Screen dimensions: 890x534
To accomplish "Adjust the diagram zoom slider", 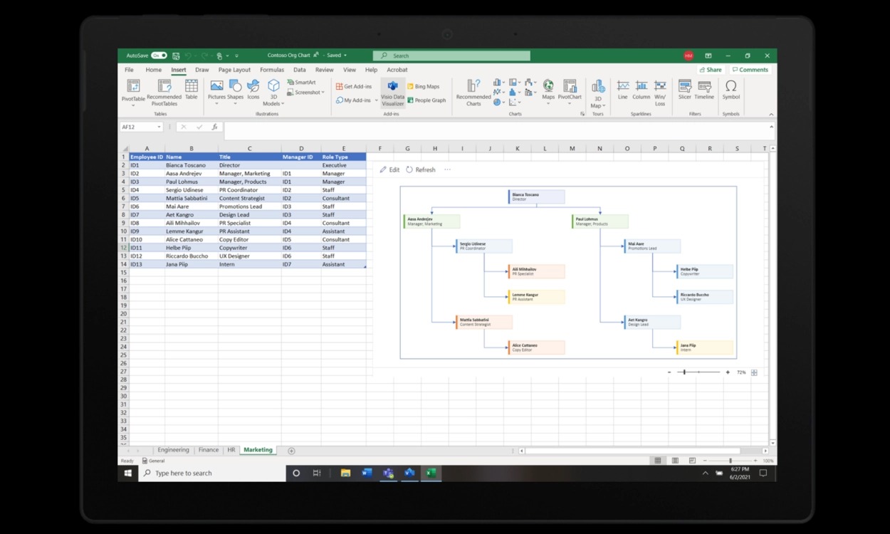I will (684, 372).
